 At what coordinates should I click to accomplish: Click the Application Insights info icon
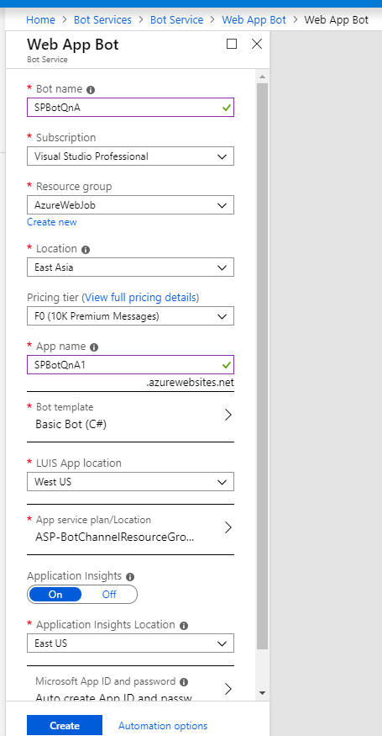[x=130, y=576]
